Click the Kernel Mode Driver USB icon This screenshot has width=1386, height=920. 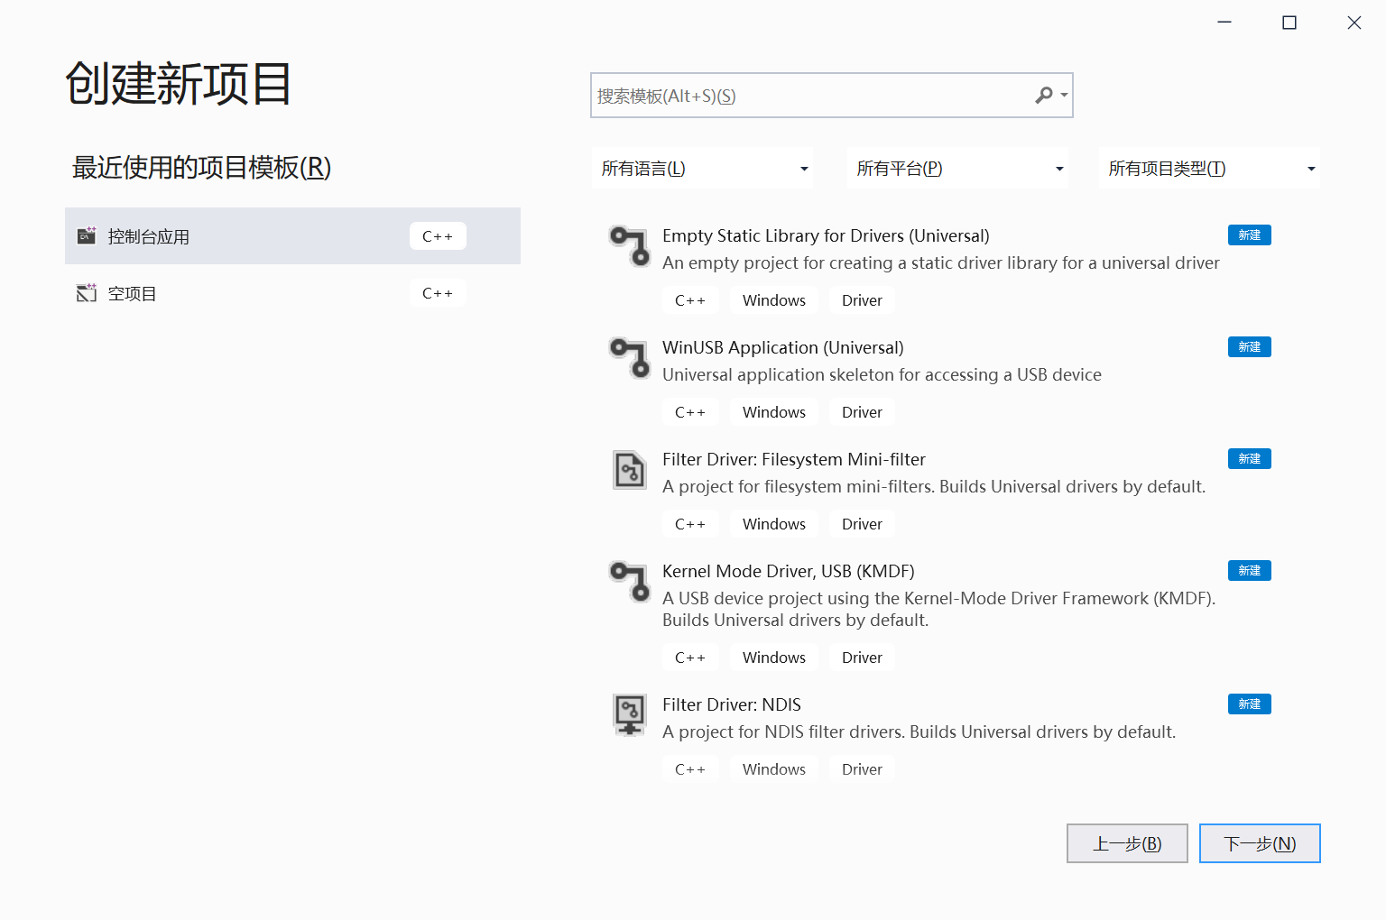[x=630, y=582]
